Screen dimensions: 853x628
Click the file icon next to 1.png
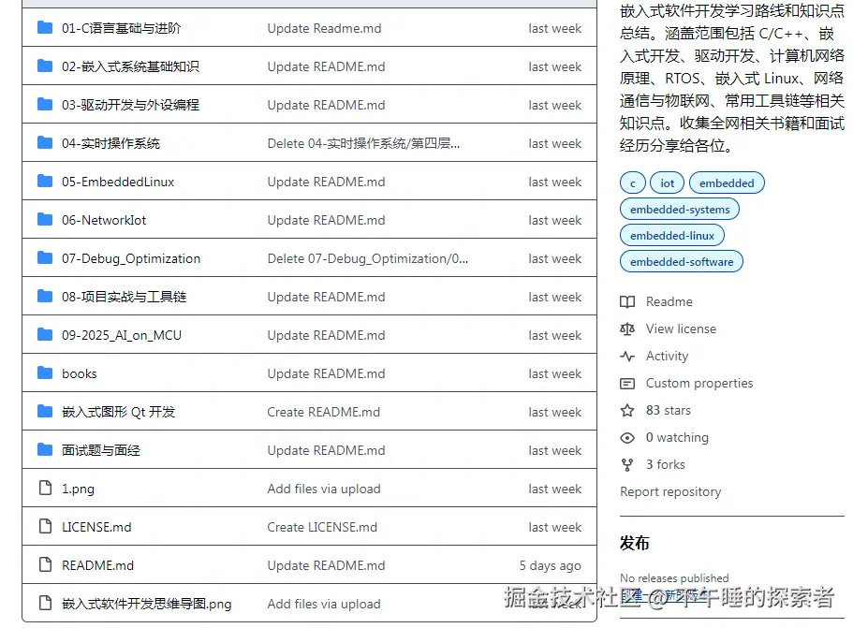click(x=43, y=488)
